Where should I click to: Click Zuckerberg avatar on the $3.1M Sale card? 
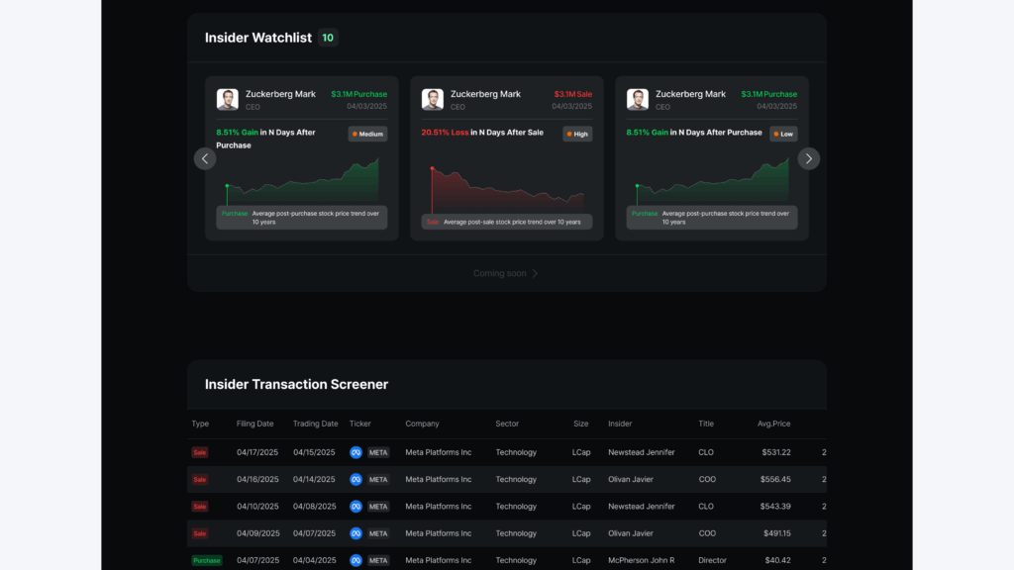click(x=432, y=100)
